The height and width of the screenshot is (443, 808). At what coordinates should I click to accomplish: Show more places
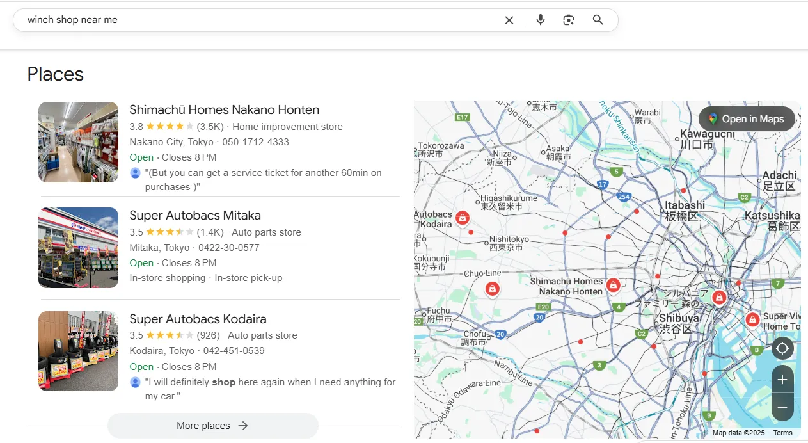pos(212,426)
